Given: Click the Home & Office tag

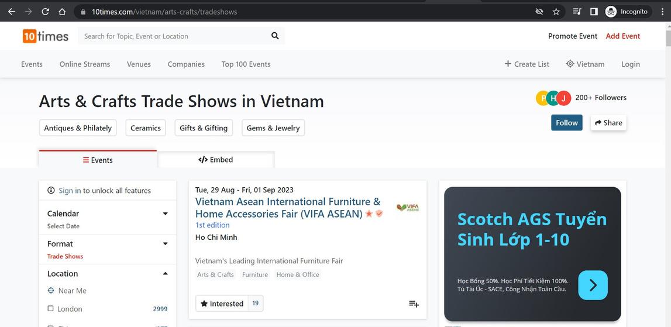Looking at the screenshot, I should (x=298, y=275).
